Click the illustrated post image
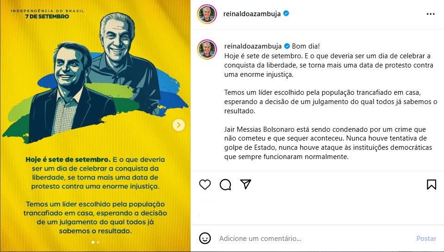 tap(95, 126)
